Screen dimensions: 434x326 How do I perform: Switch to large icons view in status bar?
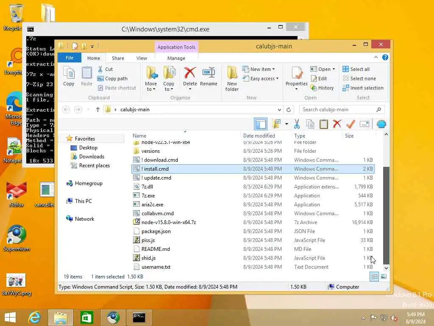[384, 276]
